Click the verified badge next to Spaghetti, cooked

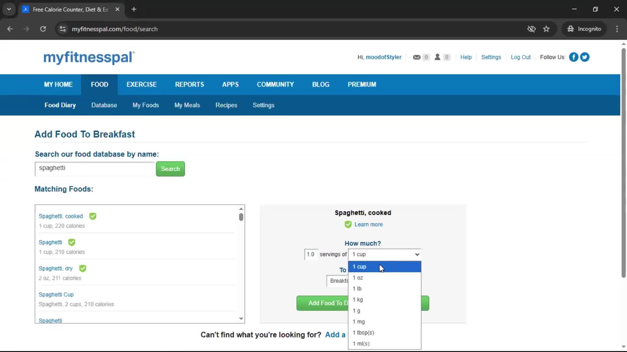coord(93,216)
